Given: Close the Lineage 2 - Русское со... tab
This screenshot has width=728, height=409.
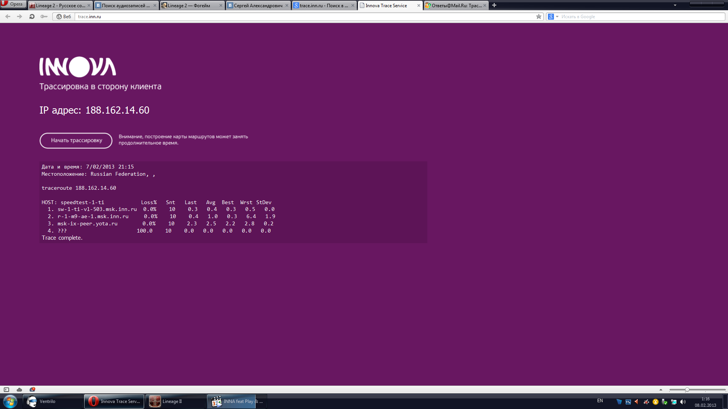Looking at the screenshot, I should [x=89, y=5].
